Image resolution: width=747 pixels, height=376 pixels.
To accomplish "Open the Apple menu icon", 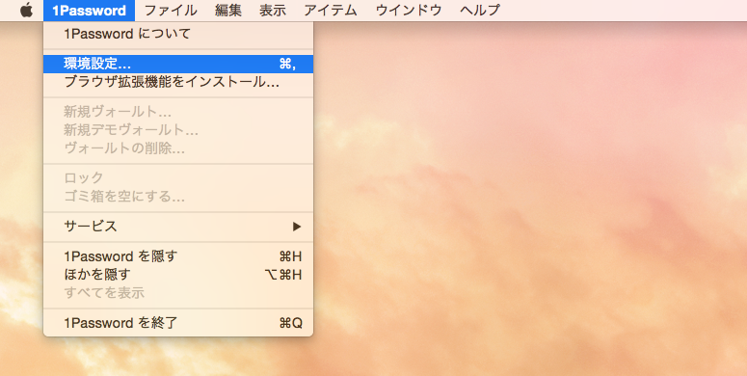I will 26,10.
